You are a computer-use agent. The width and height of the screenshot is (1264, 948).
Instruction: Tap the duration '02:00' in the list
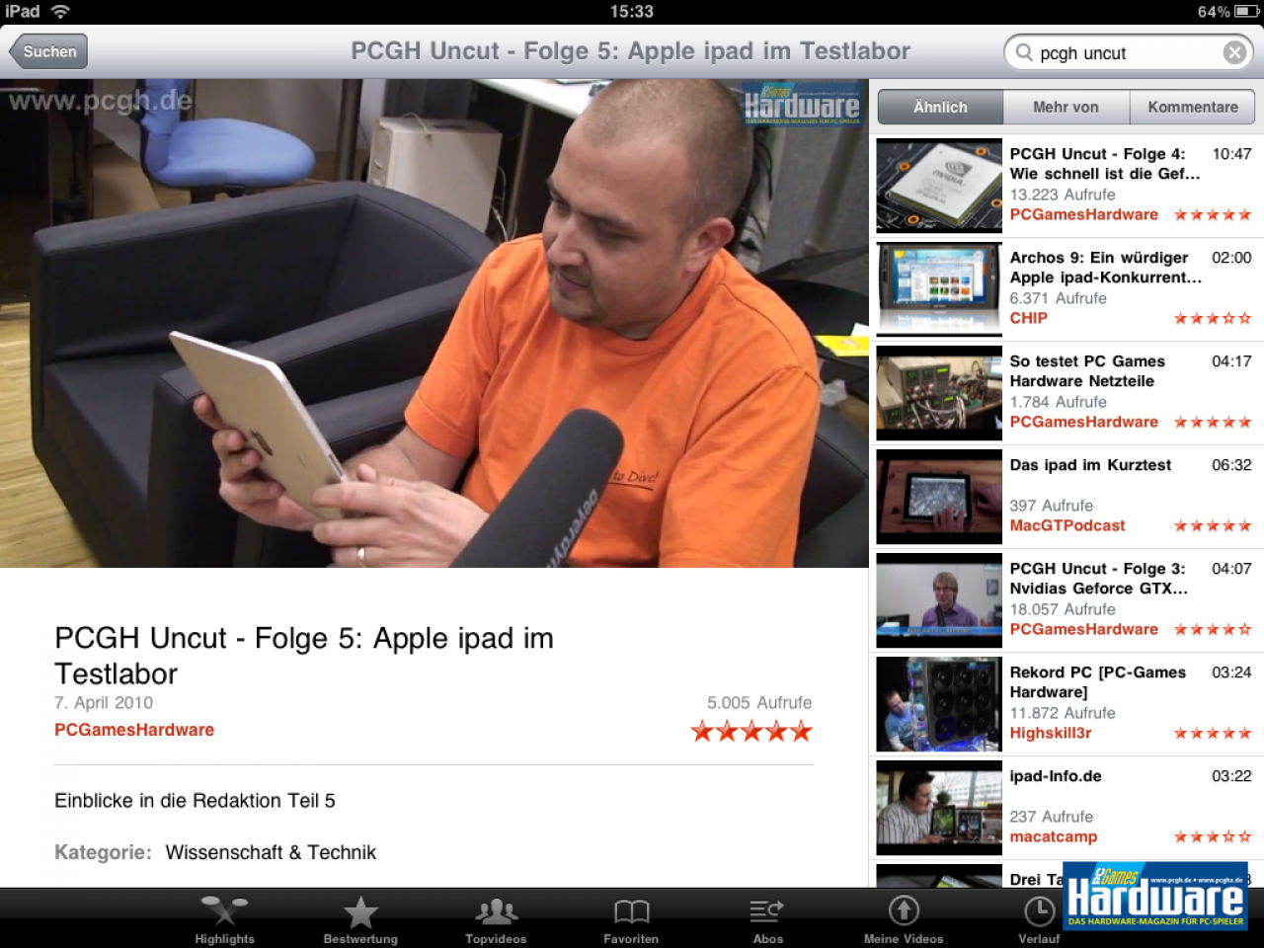(x=1231, y=258)
